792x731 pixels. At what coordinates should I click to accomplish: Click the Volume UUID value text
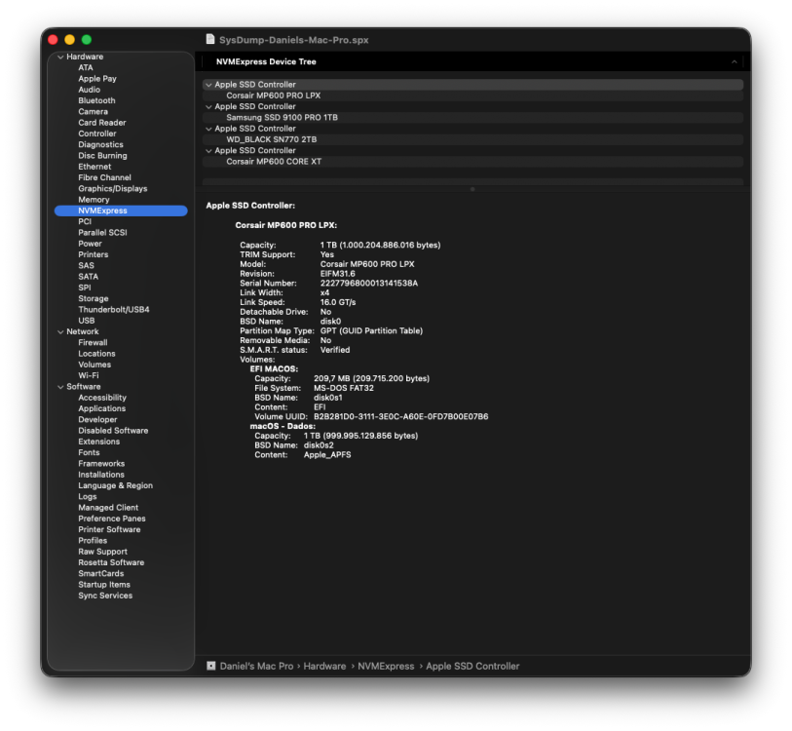pyautogui.click(x=401, y=416)
